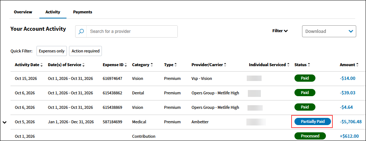366x141 pixels.
Task: Select expense ID 587184699
Action: (112, 122)
